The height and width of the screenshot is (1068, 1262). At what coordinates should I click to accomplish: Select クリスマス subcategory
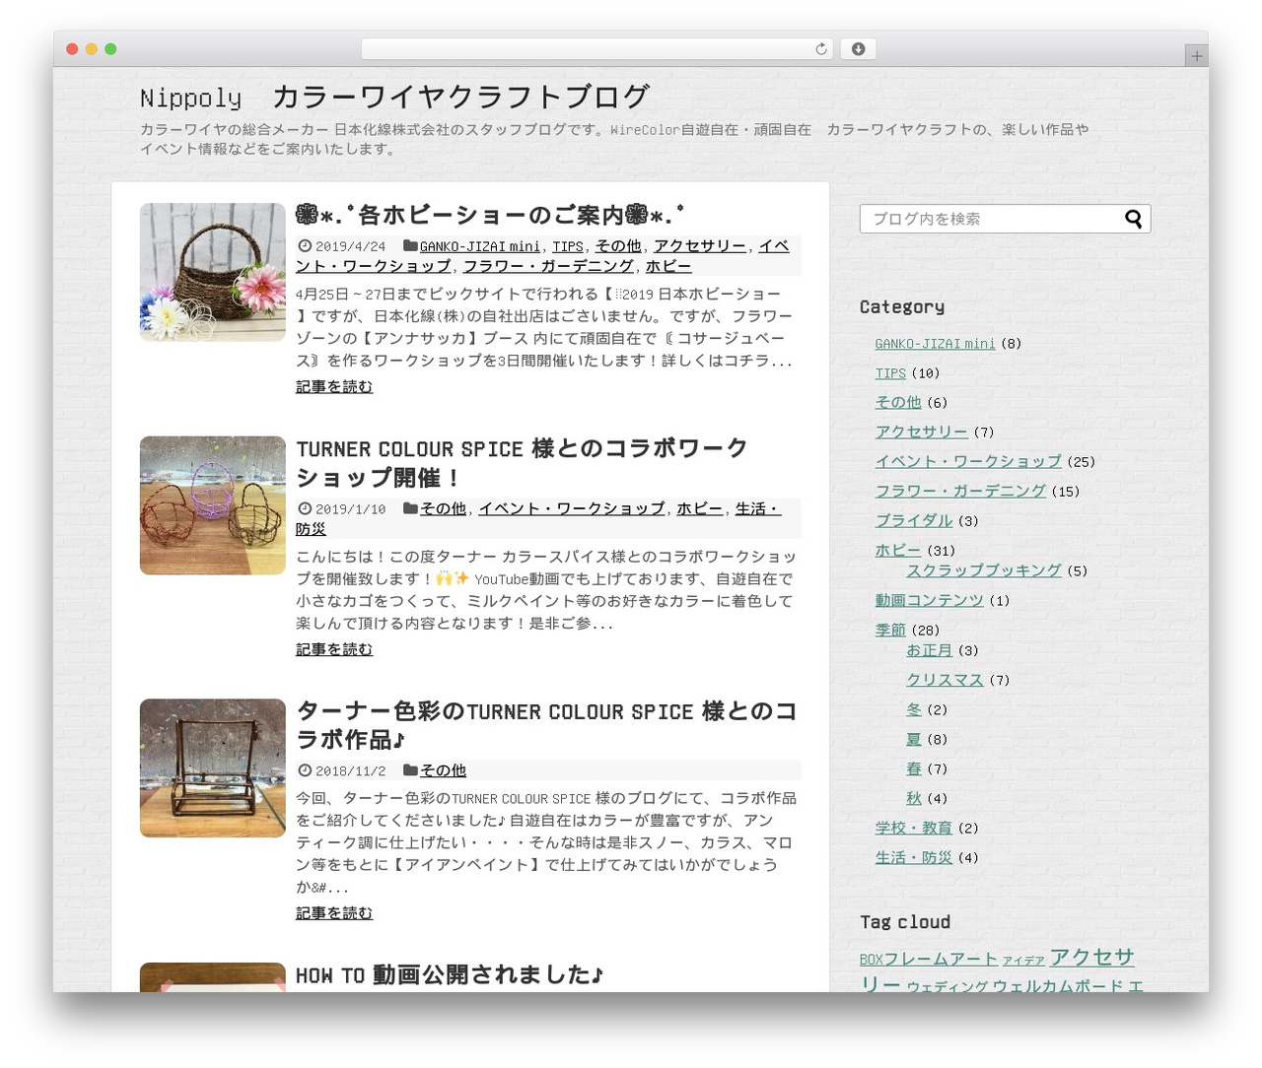(x=945, y=681)
